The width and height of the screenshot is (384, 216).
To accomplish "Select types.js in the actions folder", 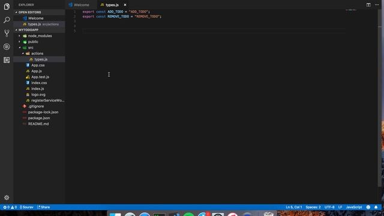I will coord(39,59).
